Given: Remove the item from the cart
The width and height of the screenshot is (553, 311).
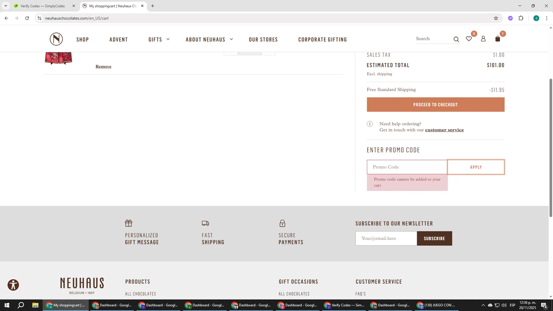Looking at the screenshot, I should pyautogui.click(x=104, y=66).
